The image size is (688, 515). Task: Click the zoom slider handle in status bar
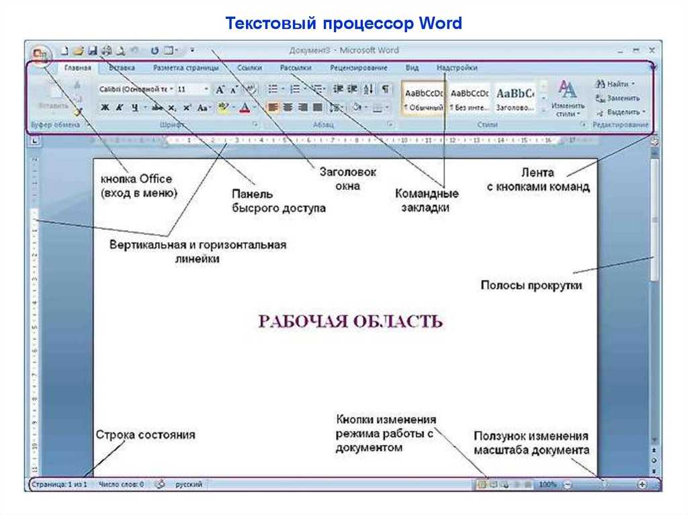point(605,484)
